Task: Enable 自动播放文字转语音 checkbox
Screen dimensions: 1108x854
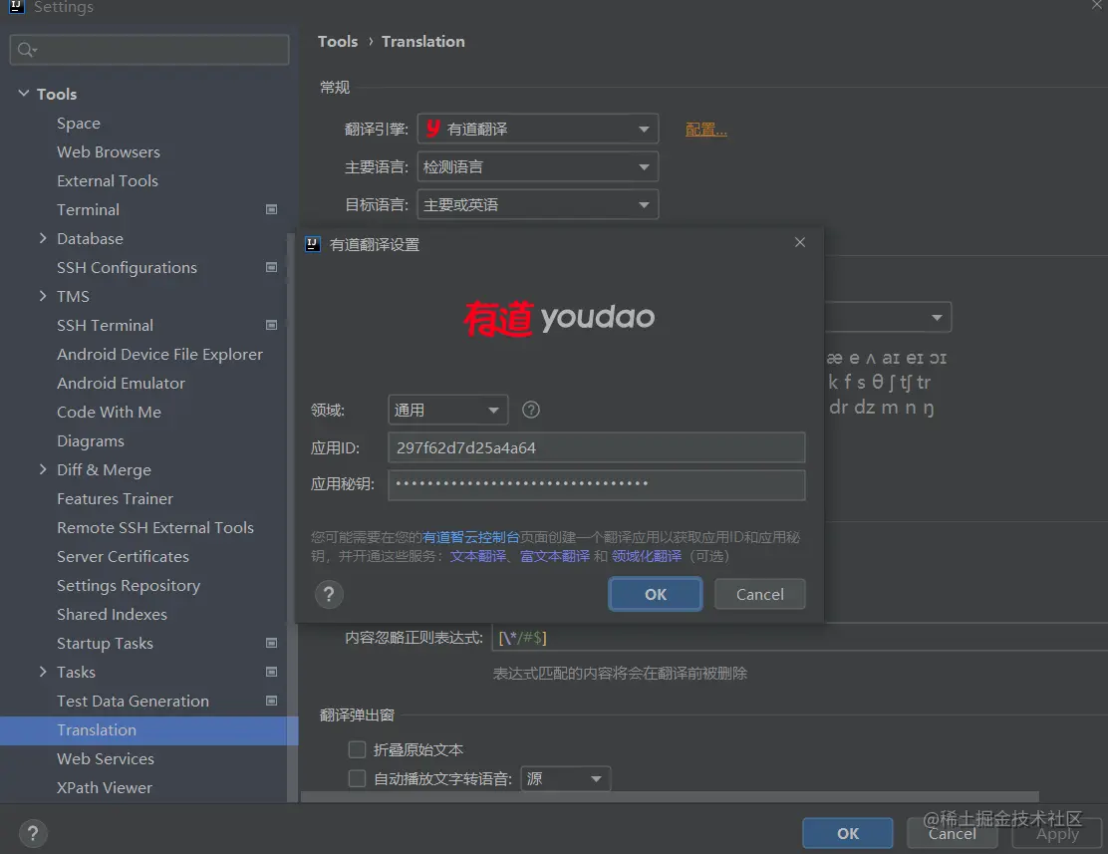Action: 357,778
